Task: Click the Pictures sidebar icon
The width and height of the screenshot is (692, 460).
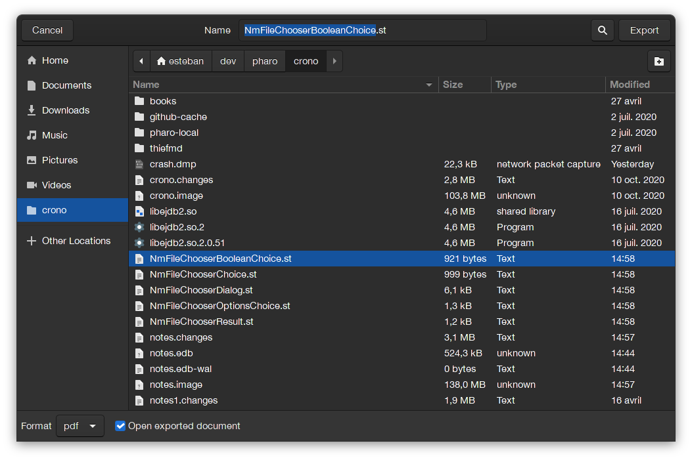Action: pos(32,160)
